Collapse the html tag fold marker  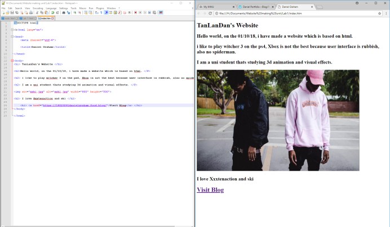pyautogui.click(x=12, y=30)
